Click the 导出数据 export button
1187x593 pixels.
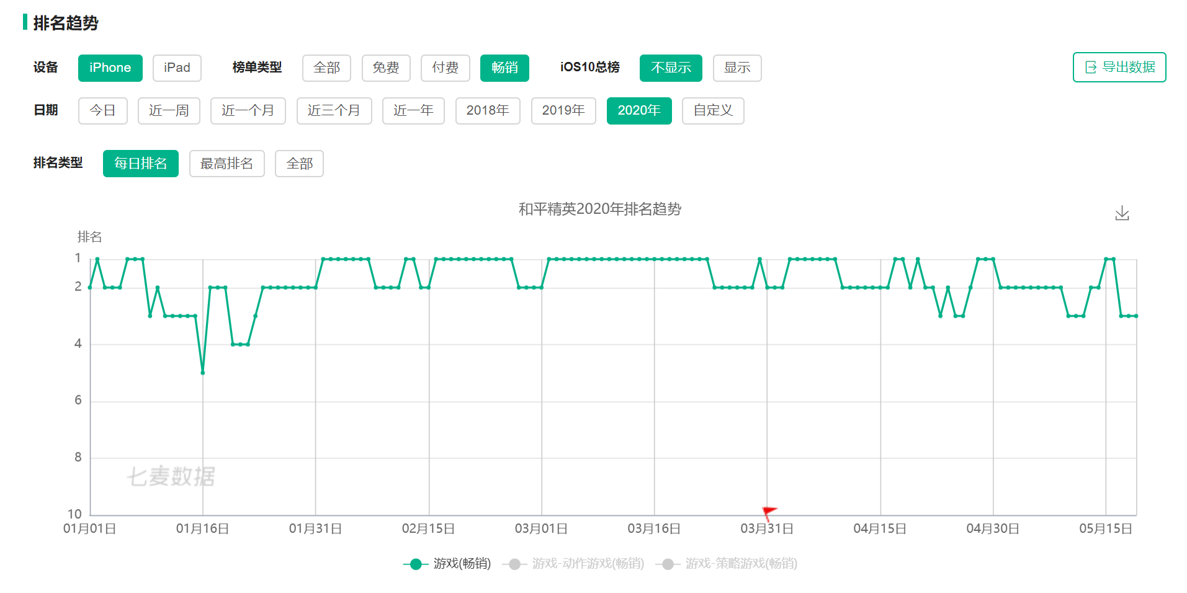coord(1119,67)
